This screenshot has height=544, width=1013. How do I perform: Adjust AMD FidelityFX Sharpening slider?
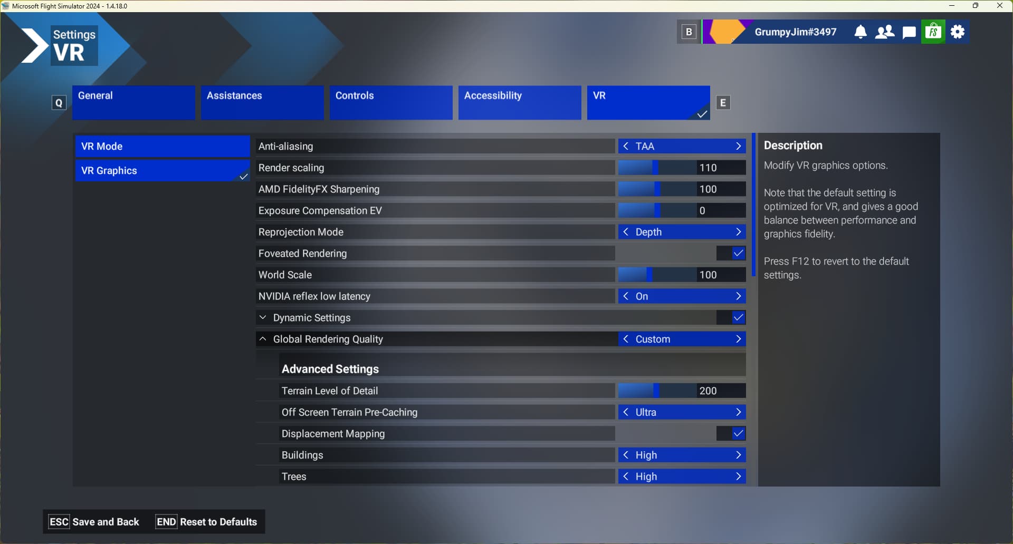[x=657, y=189]
